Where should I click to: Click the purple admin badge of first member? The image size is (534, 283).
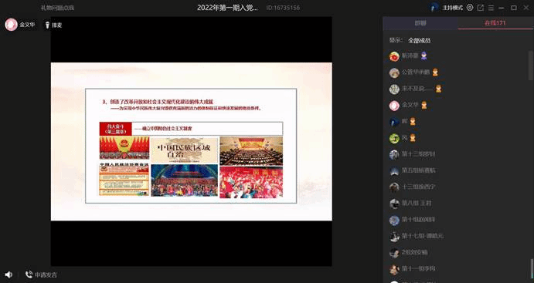coord(423,56)
